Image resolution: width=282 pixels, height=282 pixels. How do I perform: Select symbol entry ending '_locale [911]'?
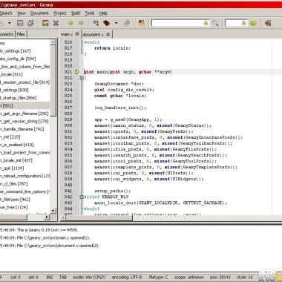point(11,74)
